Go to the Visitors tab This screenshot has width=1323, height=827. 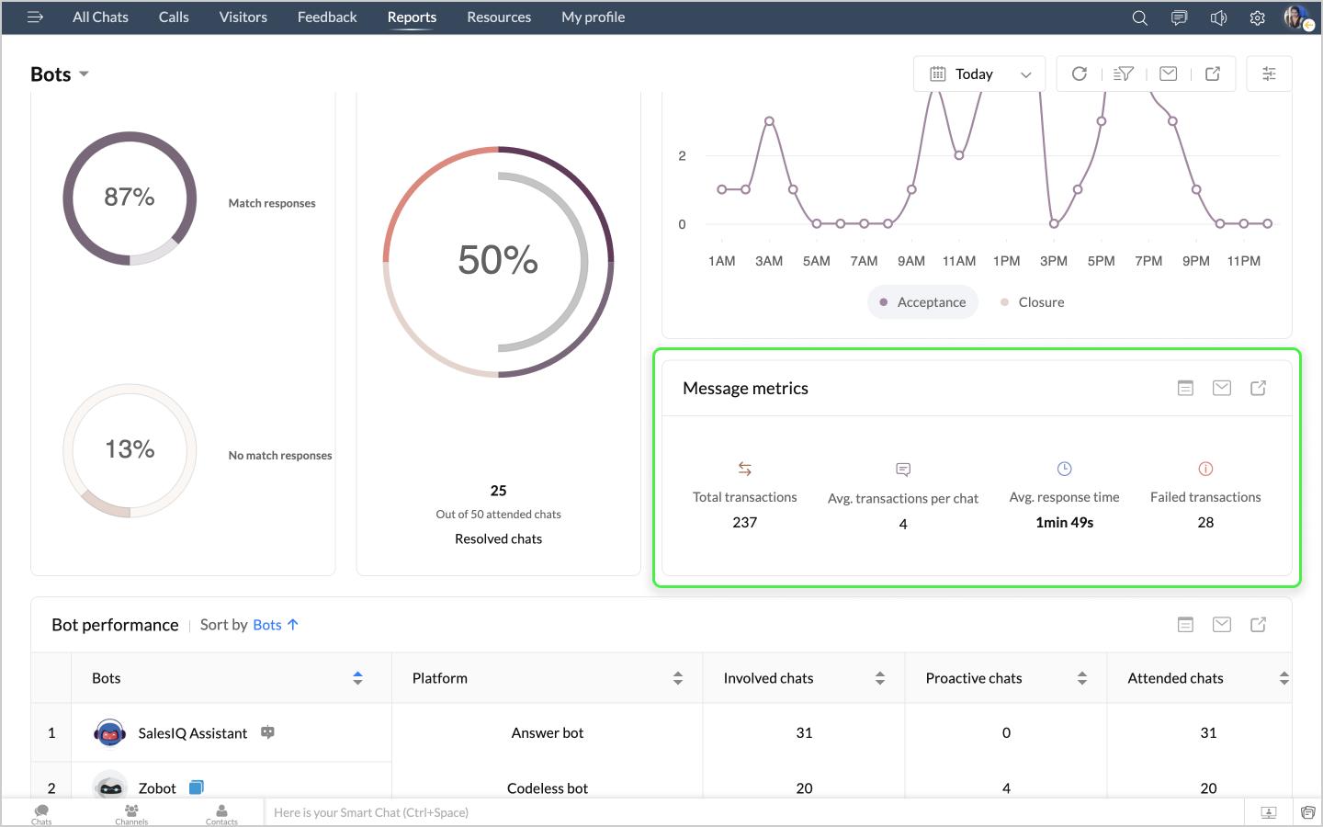(x=243, y=17)
